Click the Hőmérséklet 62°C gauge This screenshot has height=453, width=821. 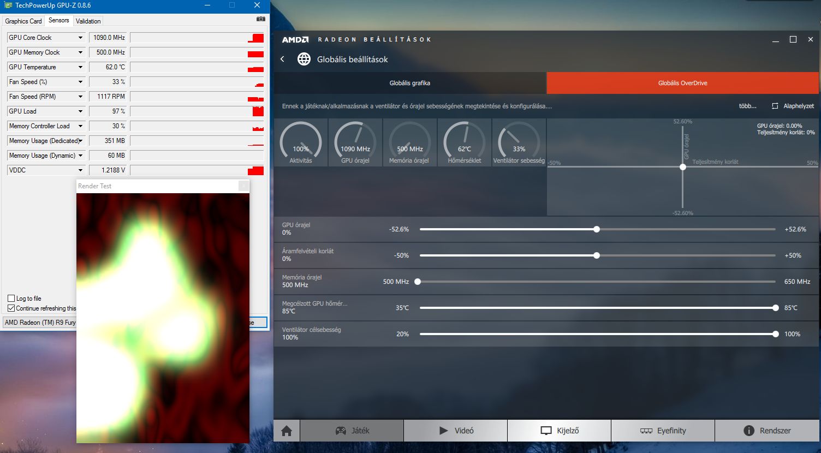click(465, 142)
